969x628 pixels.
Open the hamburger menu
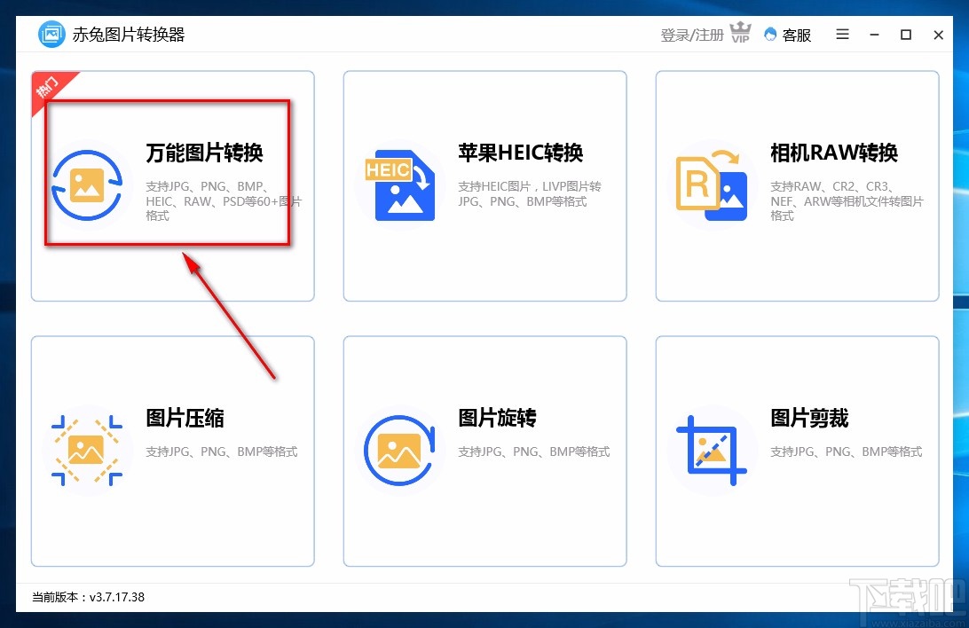tap(841, 35)
